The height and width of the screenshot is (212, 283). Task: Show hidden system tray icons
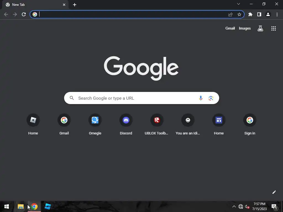point(234,206)
